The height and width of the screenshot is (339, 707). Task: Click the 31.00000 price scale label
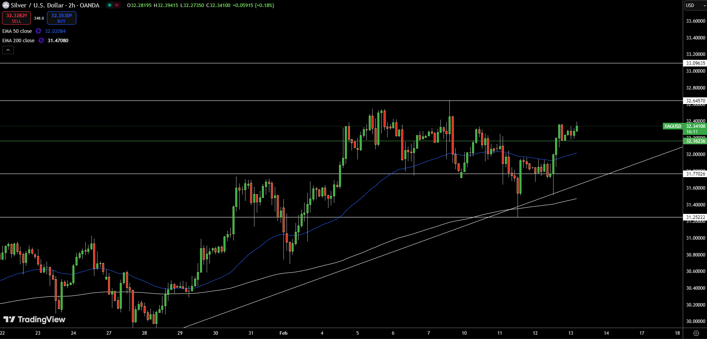coord(696,238)
